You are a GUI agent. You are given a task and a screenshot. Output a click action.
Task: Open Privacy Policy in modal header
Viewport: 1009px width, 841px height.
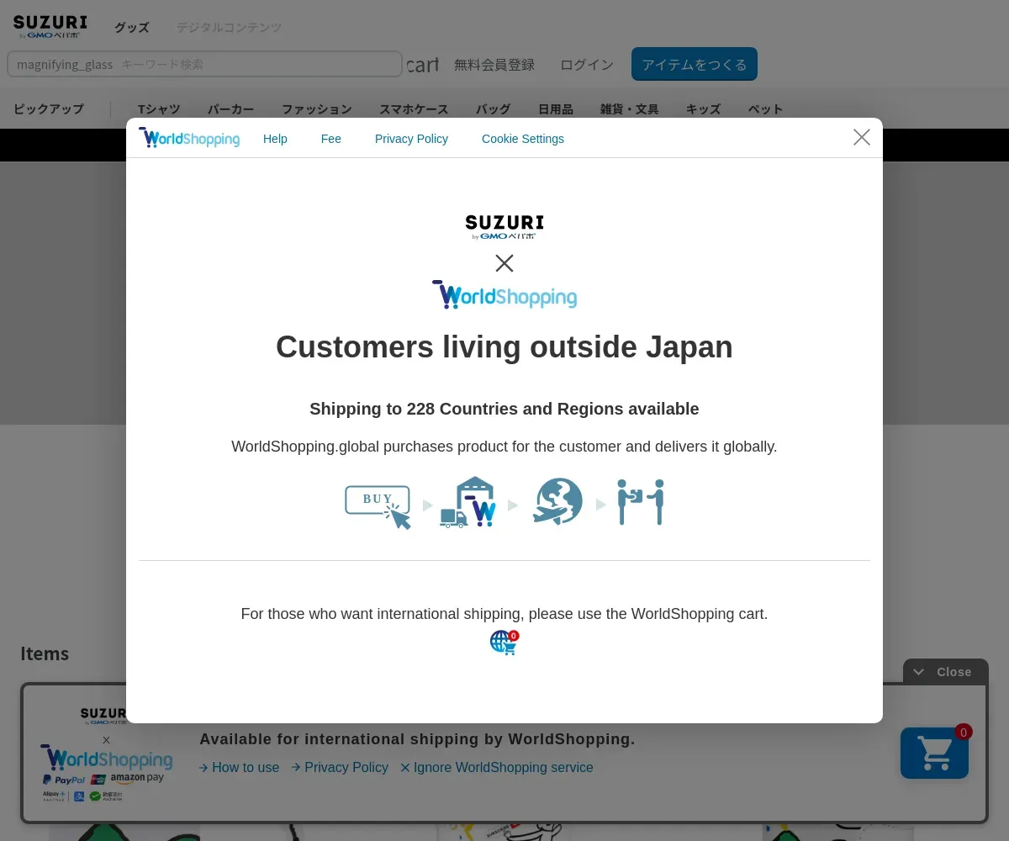pyautogui.click(x=411, y=139)
